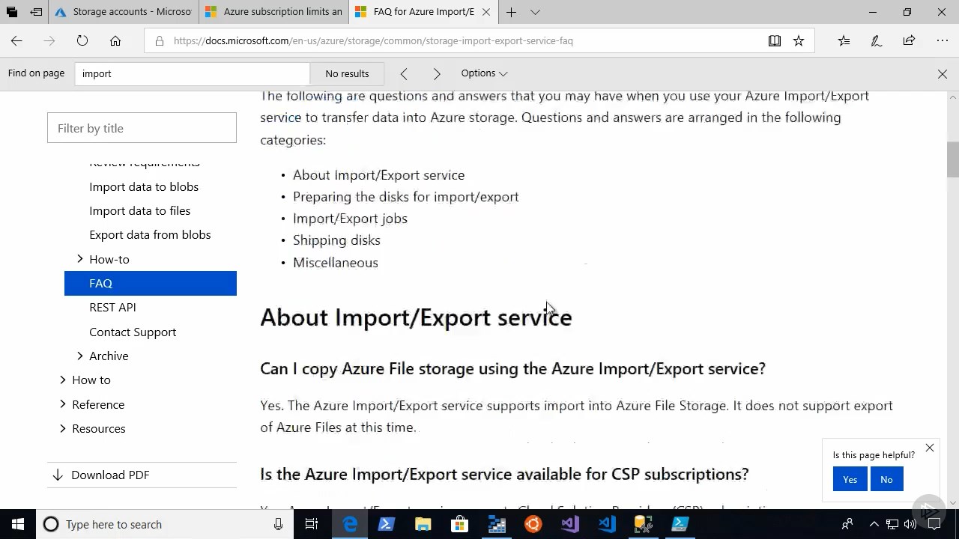Click the browser address bar URL
Image resolution: width=959 pixels, height=539 pixels.
pos(373,40)
